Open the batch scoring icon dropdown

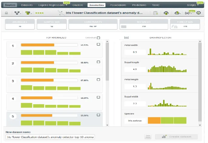(x=29, y=13)
